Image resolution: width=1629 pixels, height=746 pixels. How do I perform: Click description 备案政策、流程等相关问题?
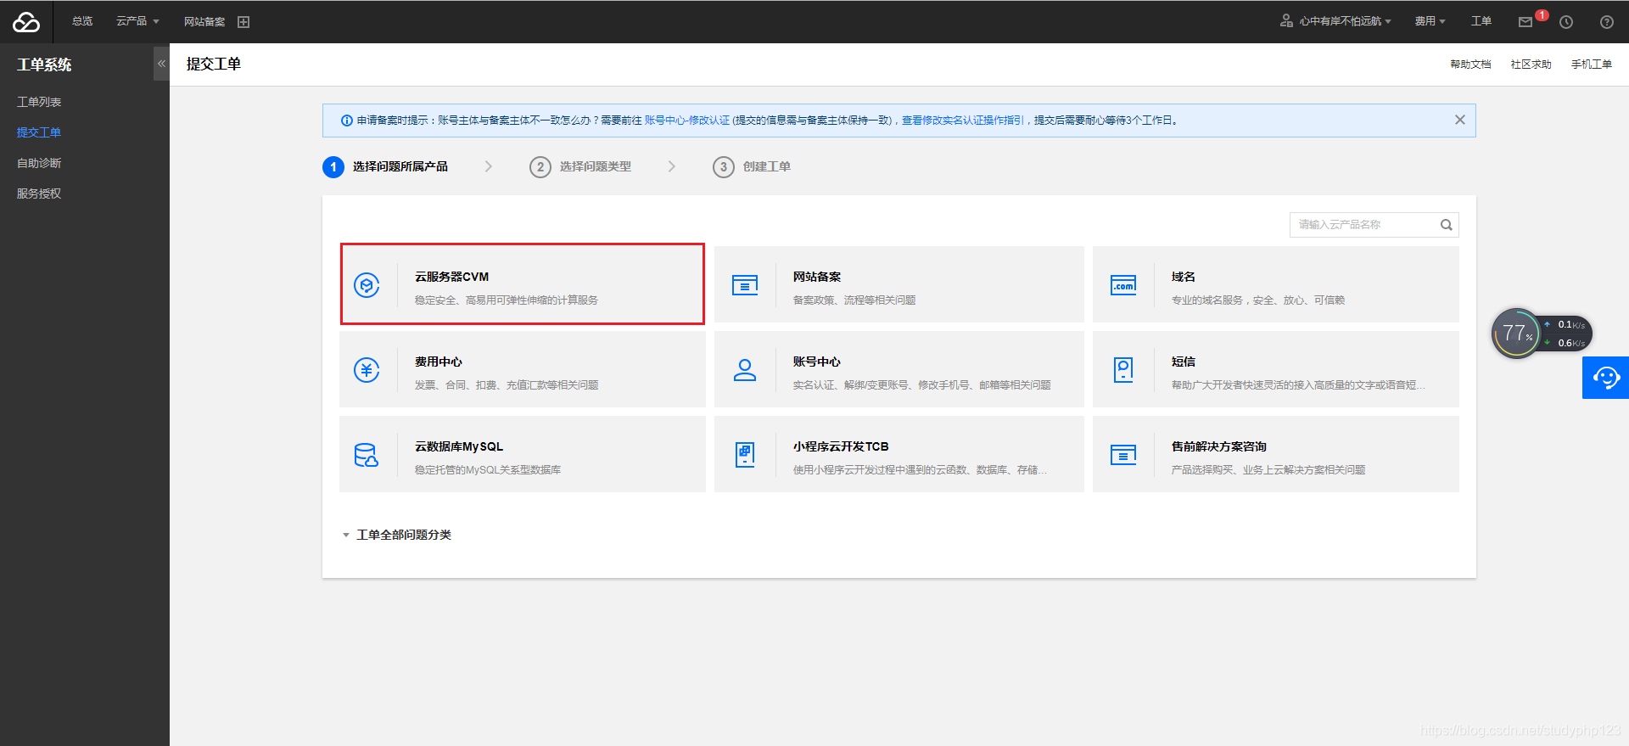point(854,300)
